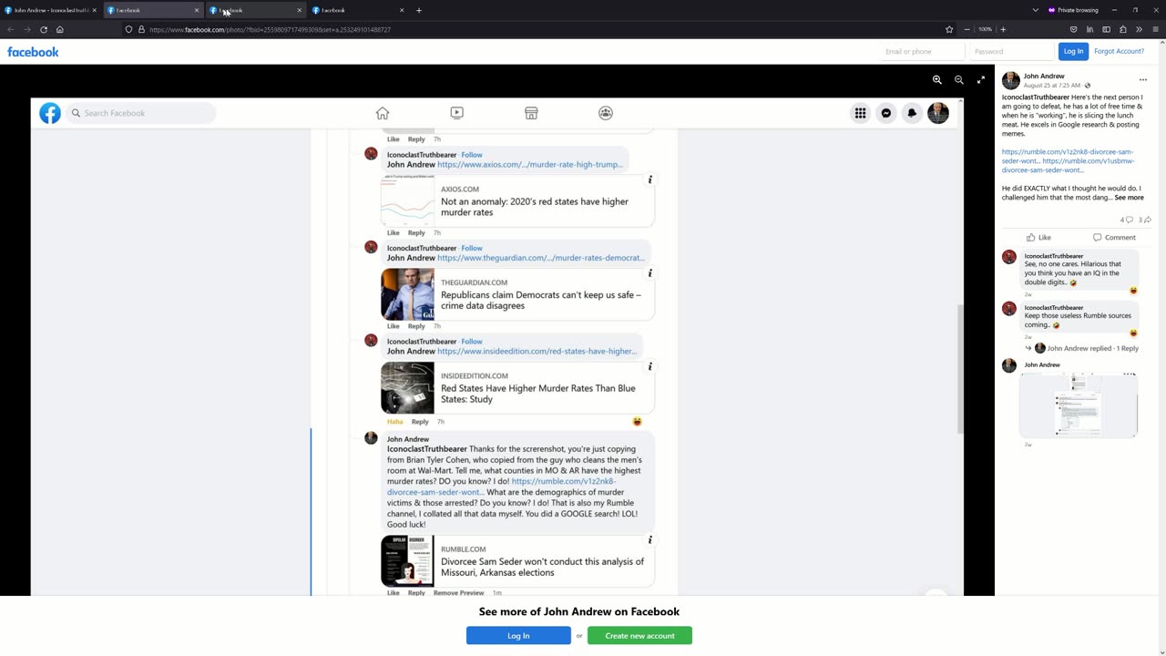Open IconoclastTruthbearer name on 'no one cares' comment
The height and width of the screenshot is (656, 1166).
[1054, 256]
